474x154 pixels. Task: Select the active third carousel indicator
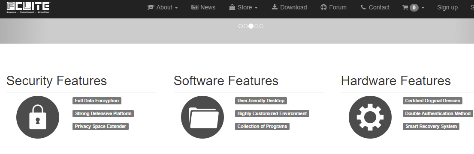(251, 26)
